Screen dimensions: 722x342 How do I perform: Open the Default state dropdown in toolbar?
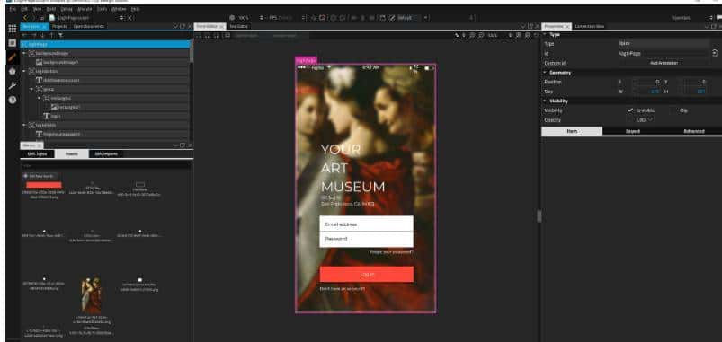click(x=425, y=17)
